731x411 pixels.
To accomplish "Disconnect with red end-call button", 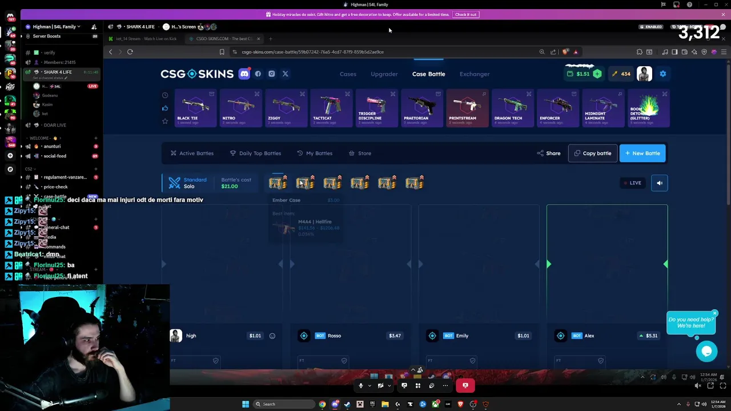I will tap(465, 385).
